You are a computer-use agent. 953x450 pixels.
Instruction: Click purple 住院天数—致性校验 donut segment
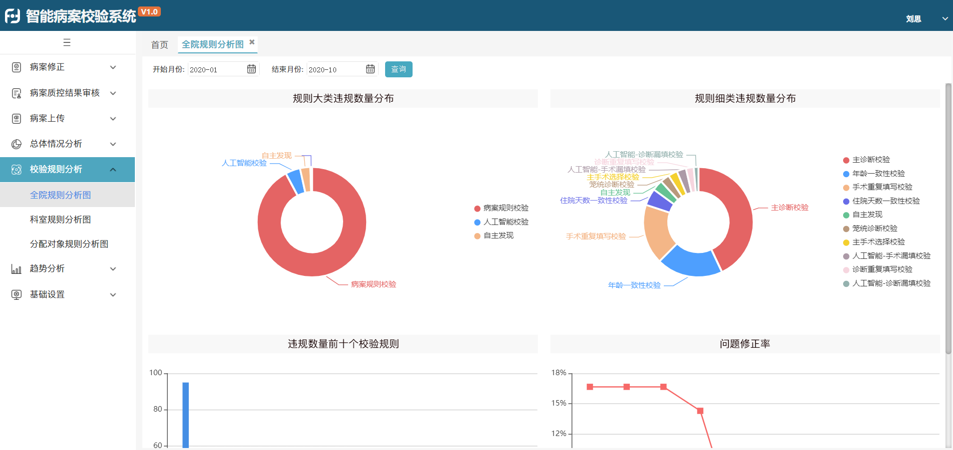(x=659, y=201)
